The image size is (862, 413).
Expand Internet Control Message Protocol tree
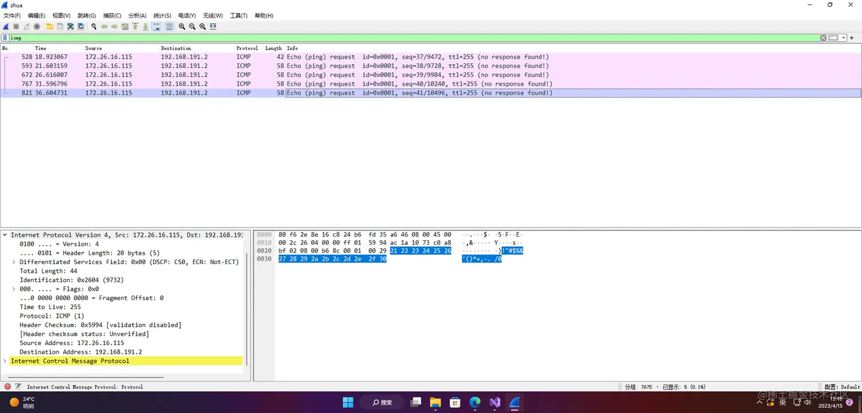click(x=5, y=361)
